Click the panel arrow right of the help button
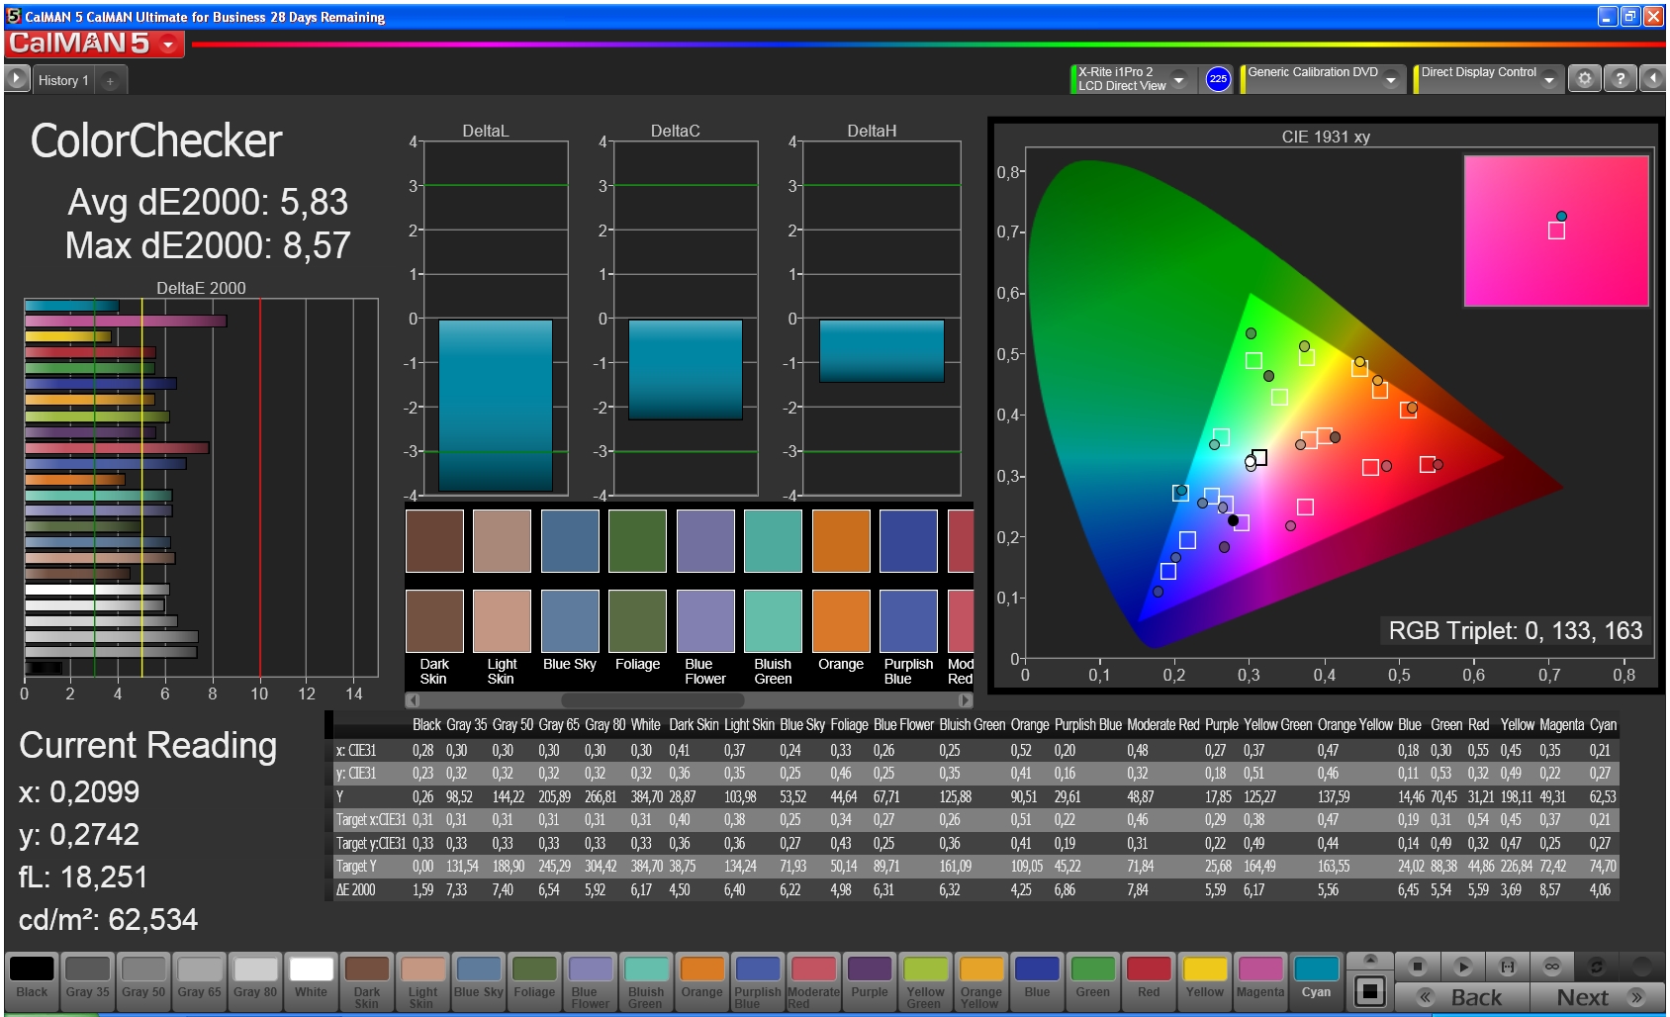The height and width of the screenshot is (1017, 1670). pyautogui.click(x=1653, y=78)
